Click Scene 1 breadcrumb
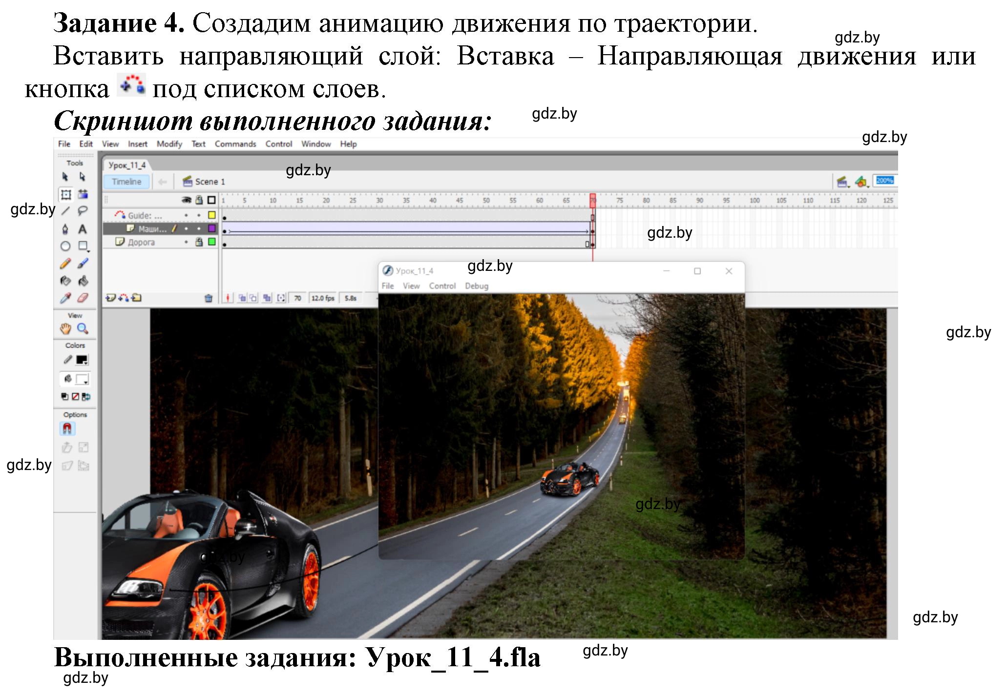 [x=204, y=182]
